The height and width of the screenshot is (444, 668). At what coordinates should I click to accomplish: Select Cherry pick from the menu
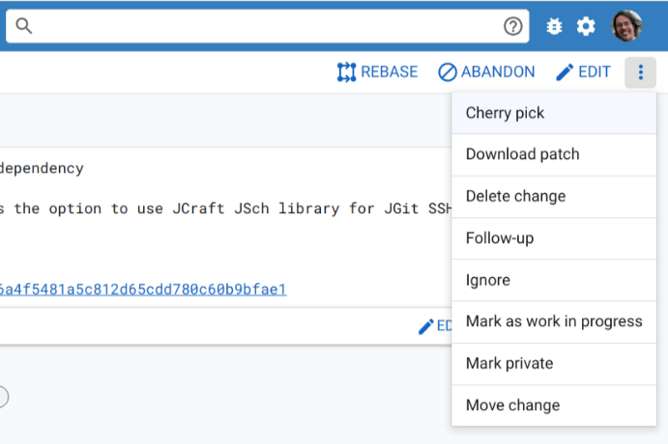point(505,113)
